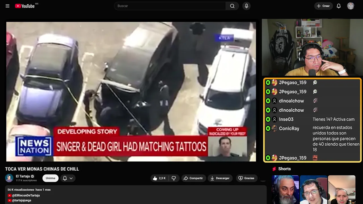Click '56 K visualizaciones hace 1 mes'

[29, 190]
